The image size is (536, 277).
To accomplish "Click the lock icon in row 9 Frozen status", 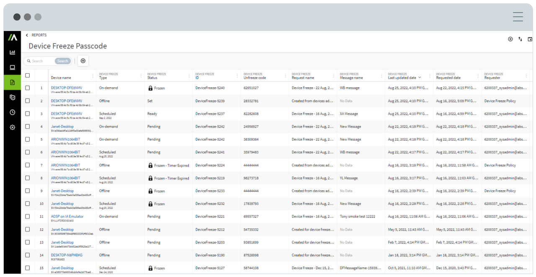I will click(x=150, y=191).
